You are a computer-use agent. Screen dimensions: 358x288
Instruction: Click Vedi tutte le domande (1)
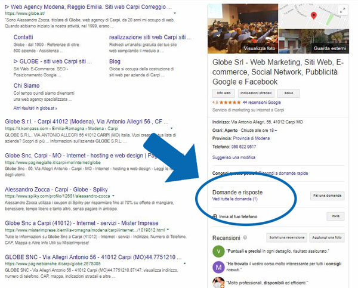tap(235, 199)
